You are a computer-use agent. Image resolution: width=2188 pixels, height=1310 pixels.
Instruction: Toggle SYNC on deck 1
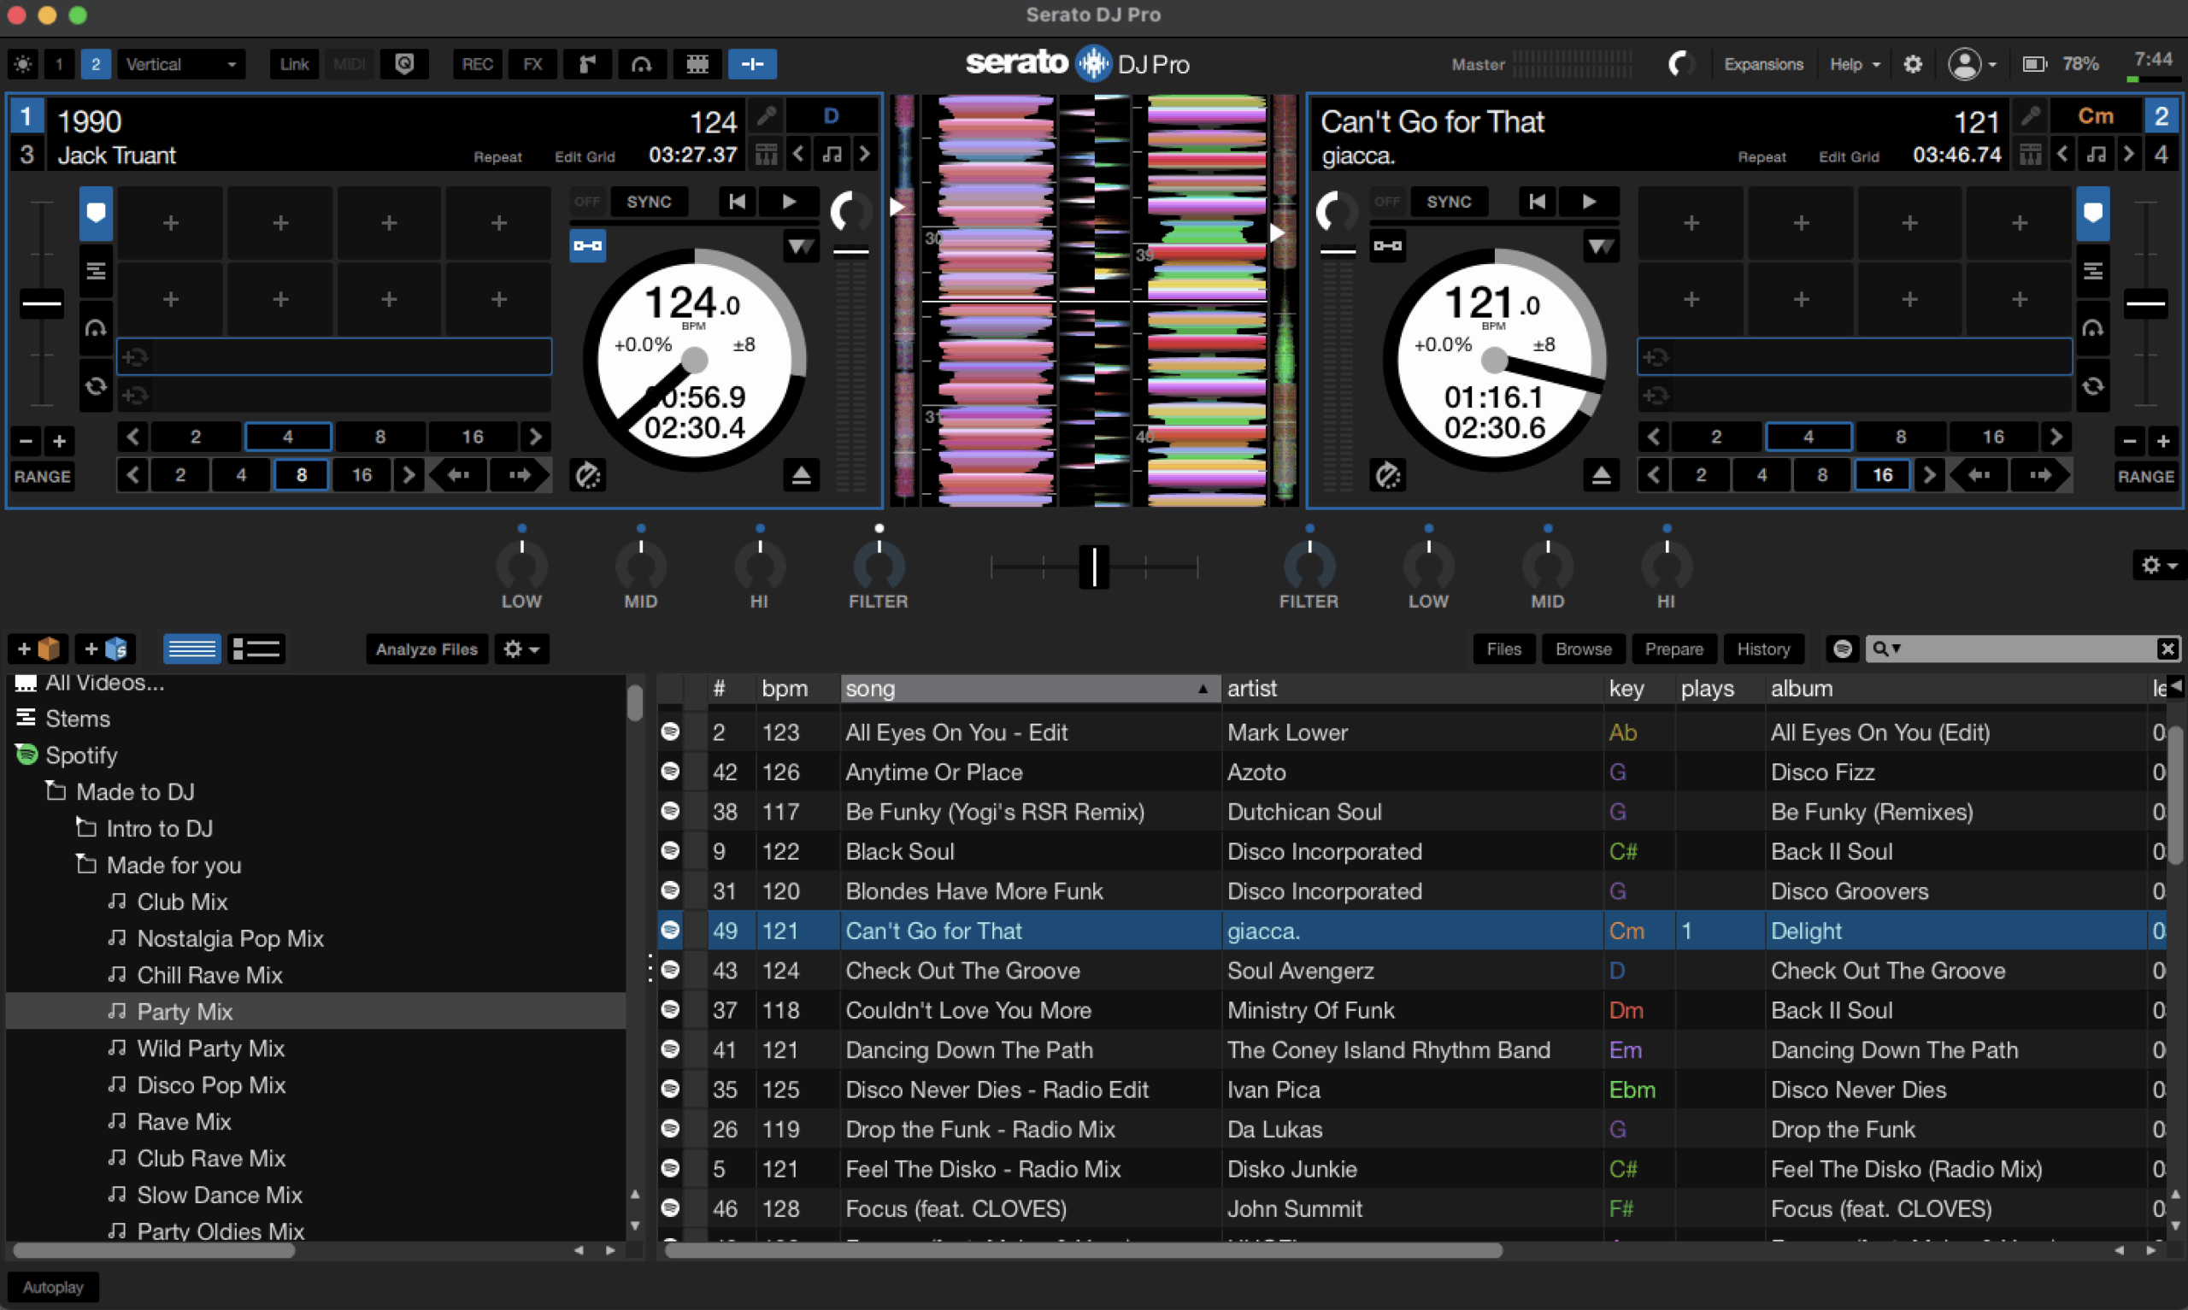point(649,203)
